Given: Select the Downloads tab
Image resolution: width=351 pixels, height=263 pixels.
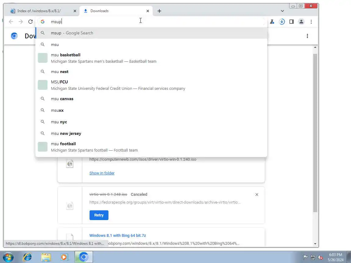Looking at the screenshot, I should 116,11.
